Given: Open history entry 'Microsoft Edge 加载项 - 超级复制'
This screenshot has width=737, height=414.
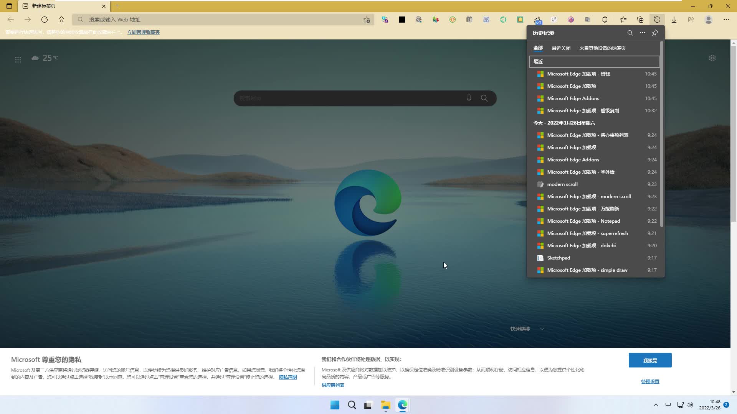Looking at the screenshot, I should 595,111.
